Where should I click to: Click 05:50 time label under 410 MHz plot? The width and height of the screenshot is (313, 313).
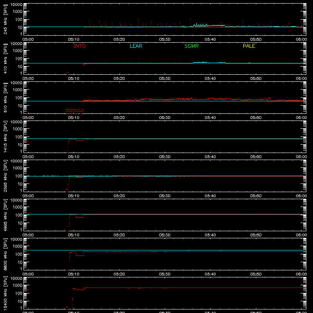(x=256, y=79)
